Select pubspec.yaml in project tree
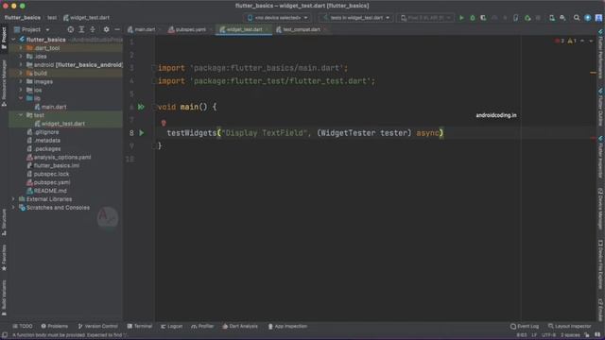This screenshot has width=605, height=340. (48, 182)
